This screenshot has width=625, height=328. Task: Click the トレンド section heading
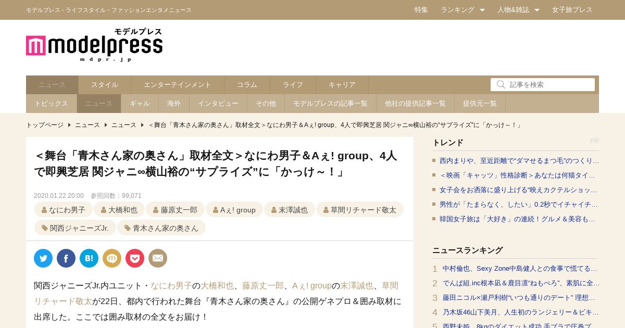(447, 143)
